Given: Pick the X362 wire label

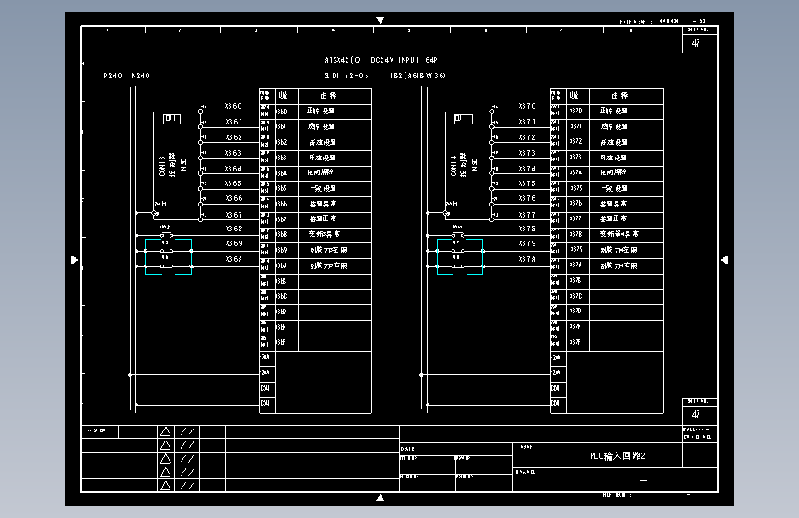Looking at the screenshot, I should (x=233, y=137).
